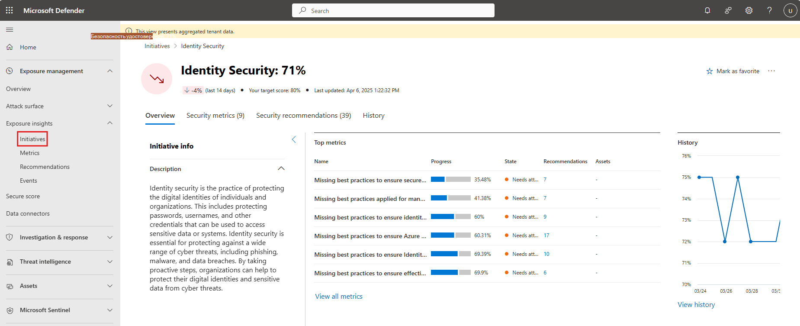Switch to Security recommendations (39) tab
The width and height of the screenshot is (800, 326).
pyautogui.click(x=303, y=116)
